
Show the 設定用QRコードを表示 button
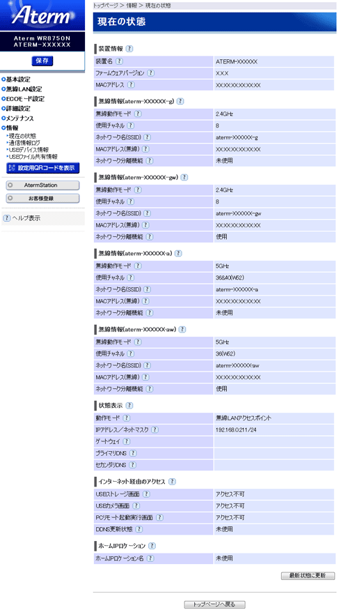42,168
